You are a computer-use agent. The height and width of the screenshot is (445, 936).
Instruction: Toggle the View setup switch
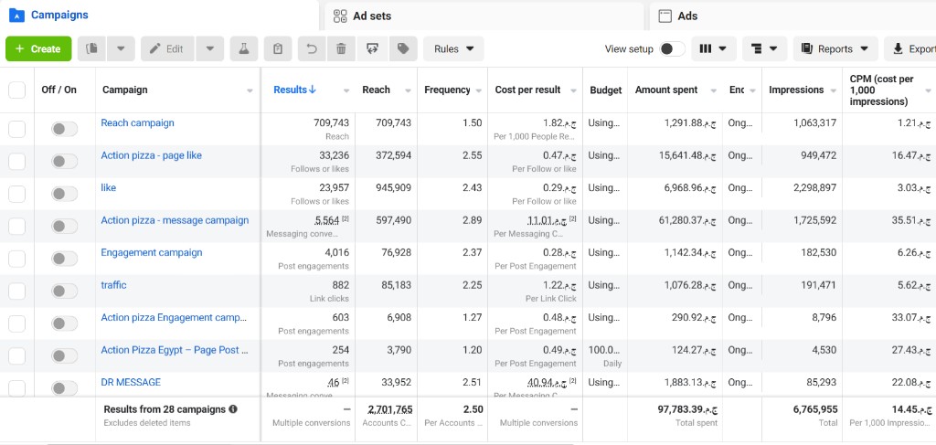[672, 49]
